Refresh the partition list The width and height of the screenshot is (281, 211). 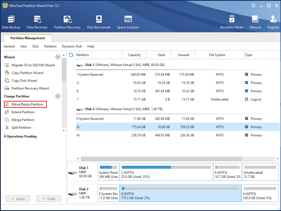(x=71, y=55)
